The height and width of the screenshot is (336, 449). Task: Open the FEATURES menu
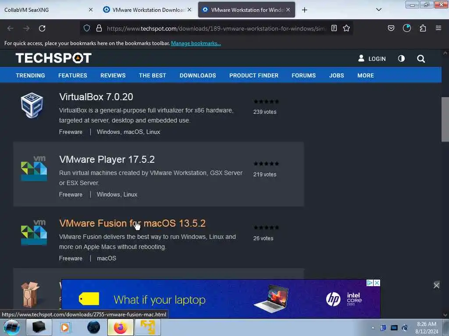[x=73, y=75]
